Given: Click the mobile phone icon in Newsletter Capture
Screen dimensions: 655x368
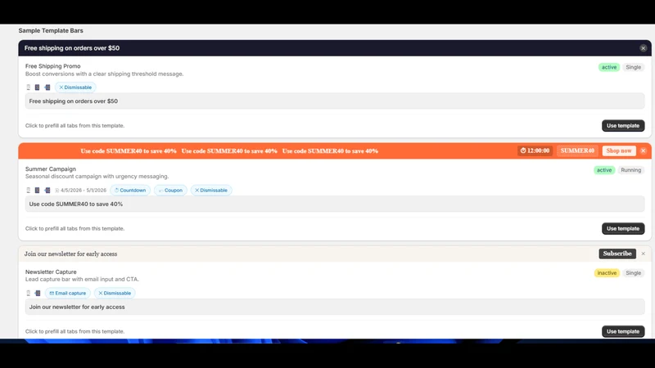Looking at the screenshot, I should (29, 293).
